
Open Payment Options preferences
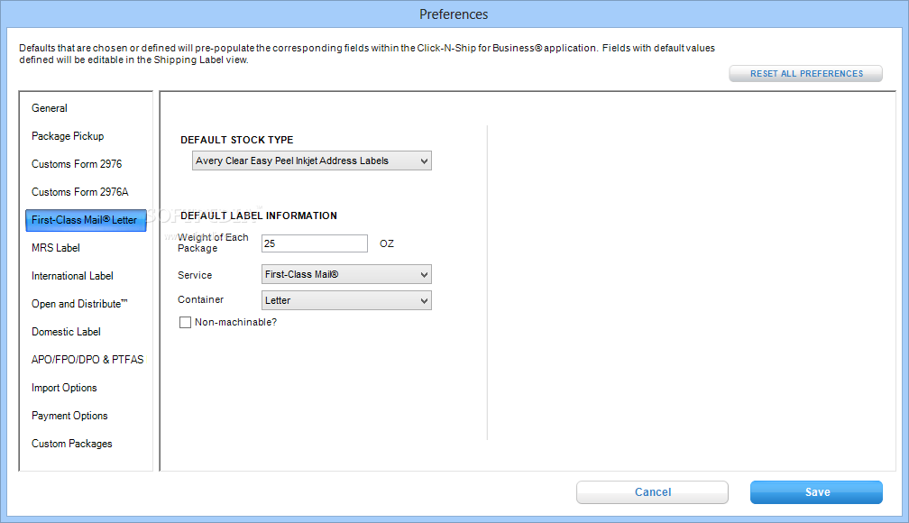(x=69, y=416)
